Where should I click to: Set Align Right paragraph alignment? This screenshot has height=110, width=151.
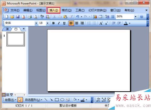point(82,23)
